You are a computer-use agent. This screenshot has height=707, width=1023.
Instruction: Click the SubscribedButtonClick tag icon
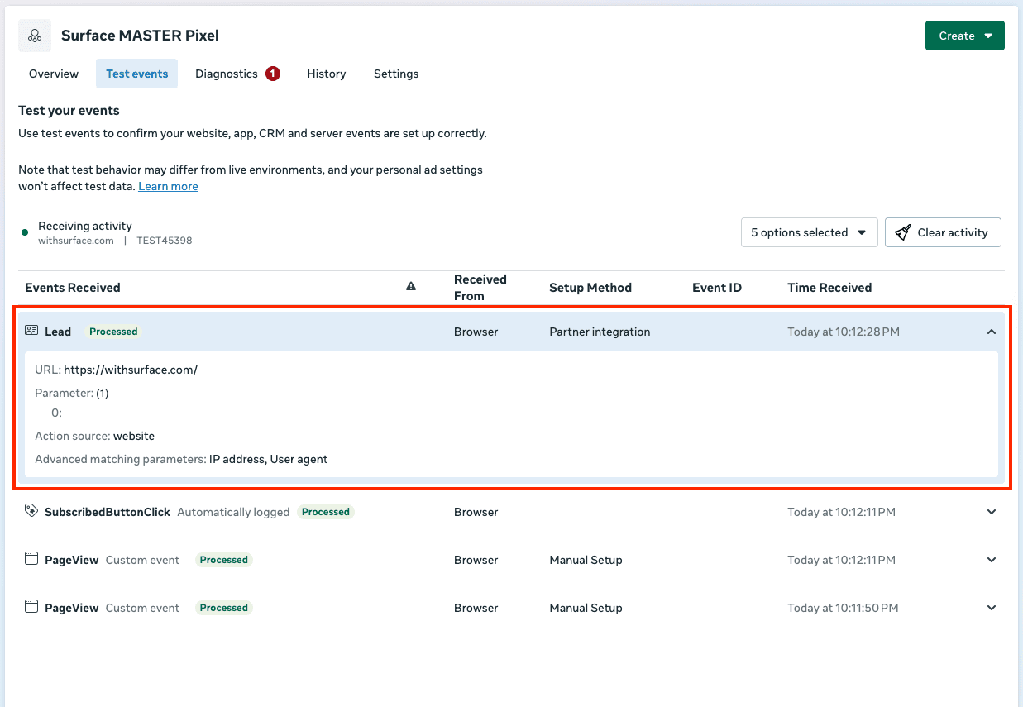(x=31, y=510)
